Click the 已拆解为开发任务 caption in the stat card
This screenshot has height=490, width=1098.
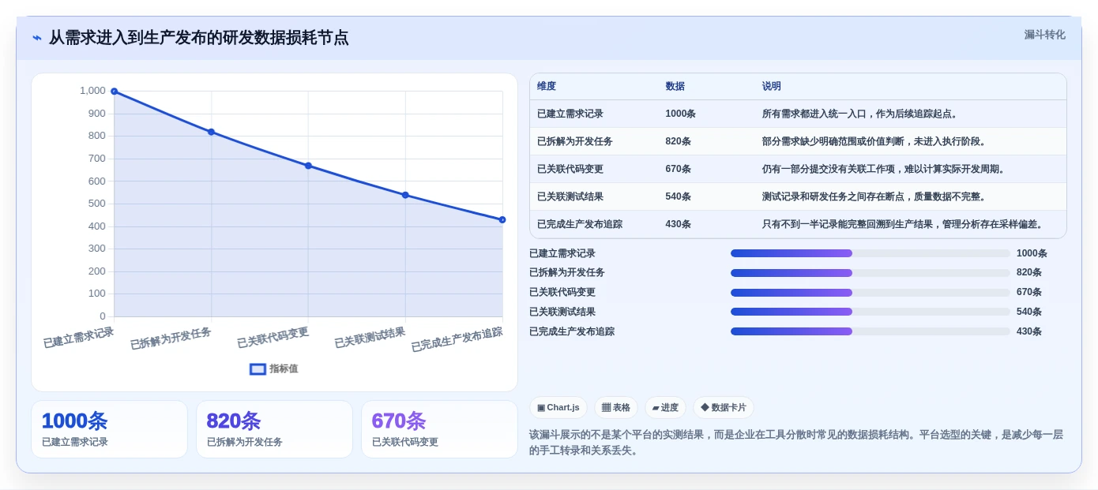(245, 443)
